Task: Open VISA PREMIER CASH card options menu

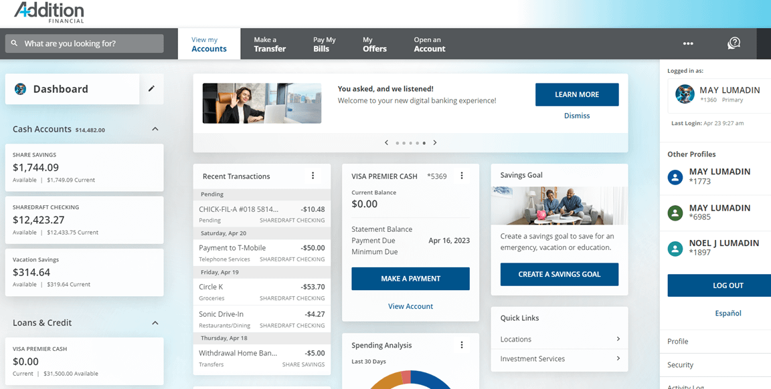Action: pos(462,175)
